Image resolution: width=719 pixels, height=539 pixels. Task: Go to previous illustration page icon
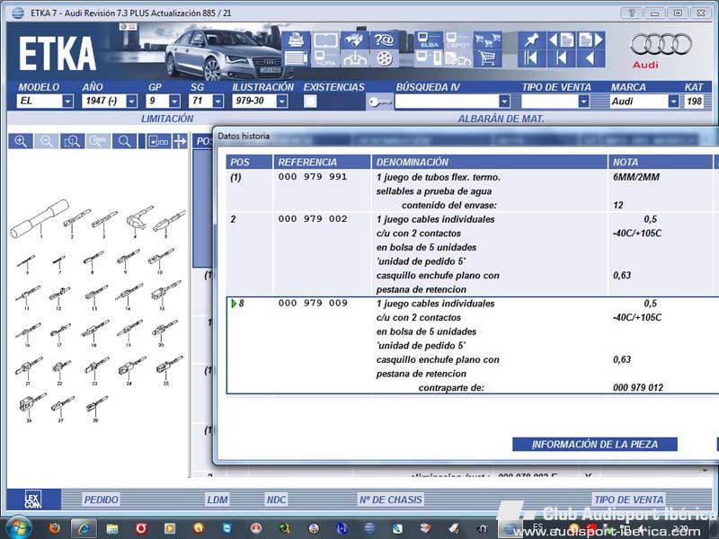561,40
